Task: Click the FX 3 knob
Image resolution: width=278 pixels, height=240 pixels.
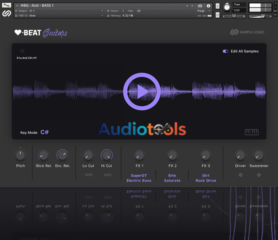Action: [x=205, y=155]
